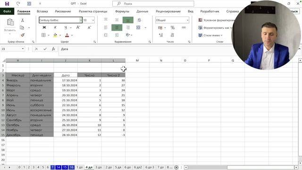Toggle highlighted Bottom Align button
Viewport: 302px width, 170px height.
pos(128,20)
